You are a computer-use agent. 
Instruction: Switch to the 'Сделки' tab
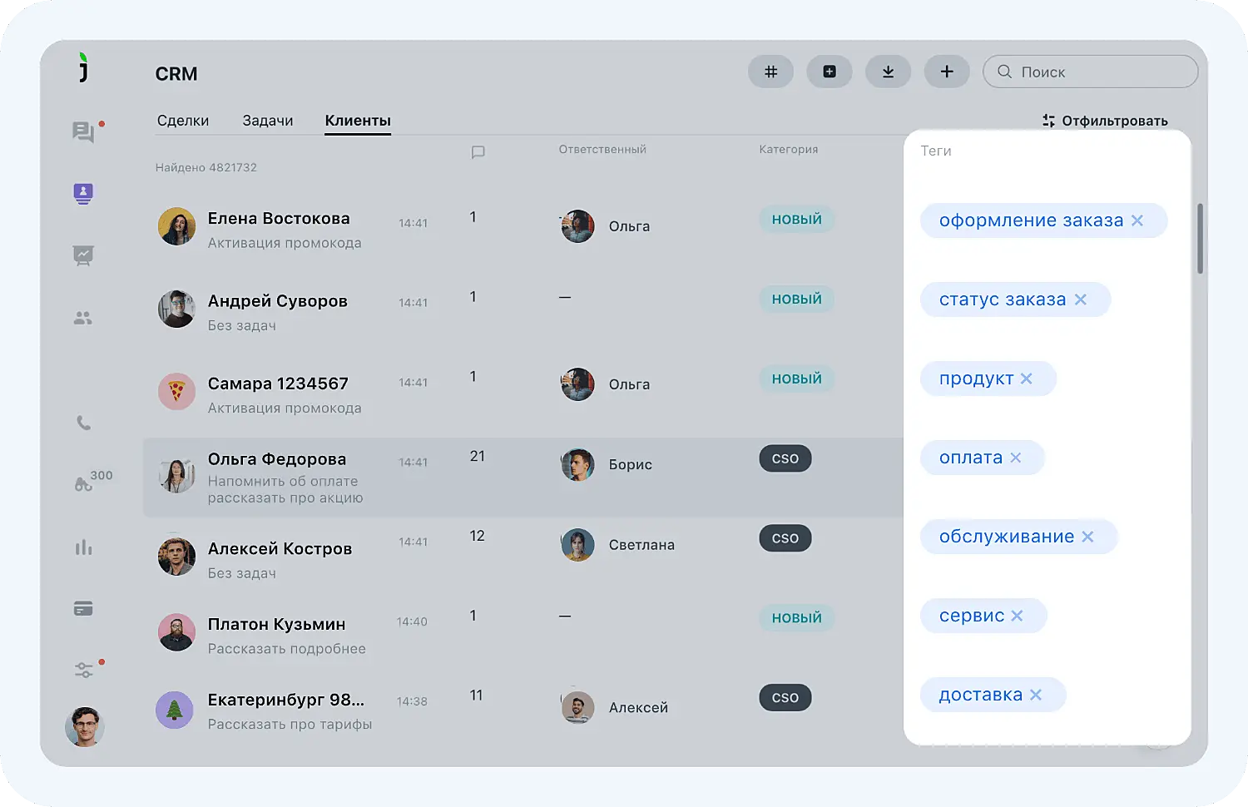point(183,120)
